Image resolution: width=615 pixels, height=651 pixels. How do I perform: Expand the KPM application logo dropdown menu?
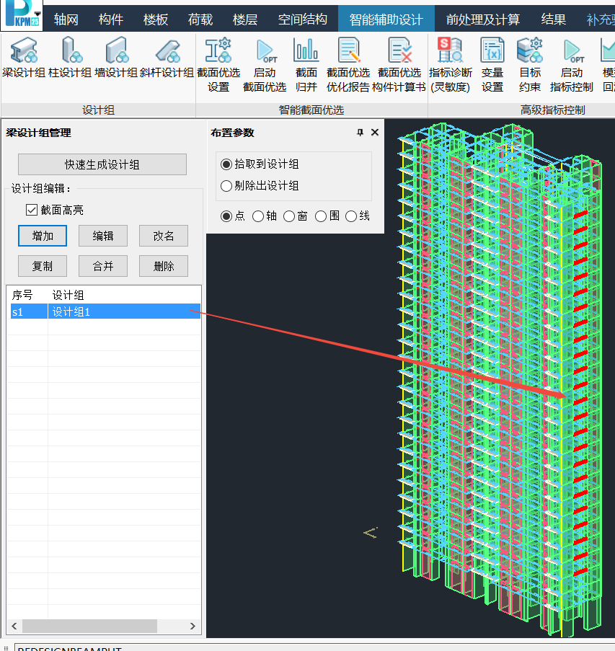(x=37, y=12)
